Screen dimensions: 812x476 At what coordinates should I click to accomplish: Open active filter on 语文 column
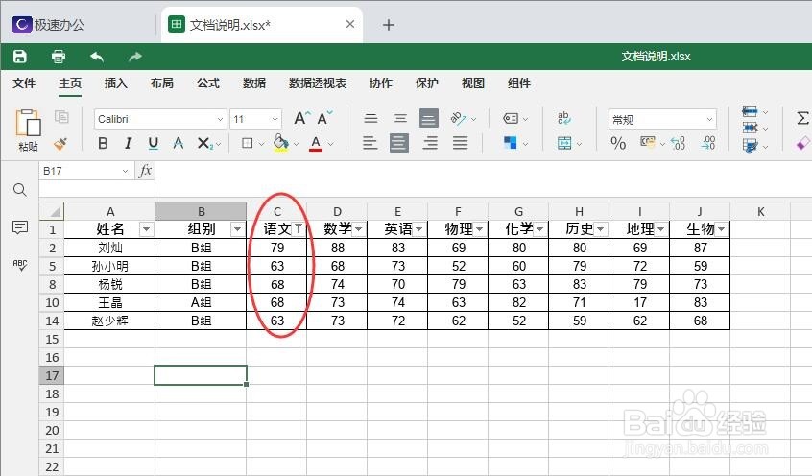[x=299, y=229]
